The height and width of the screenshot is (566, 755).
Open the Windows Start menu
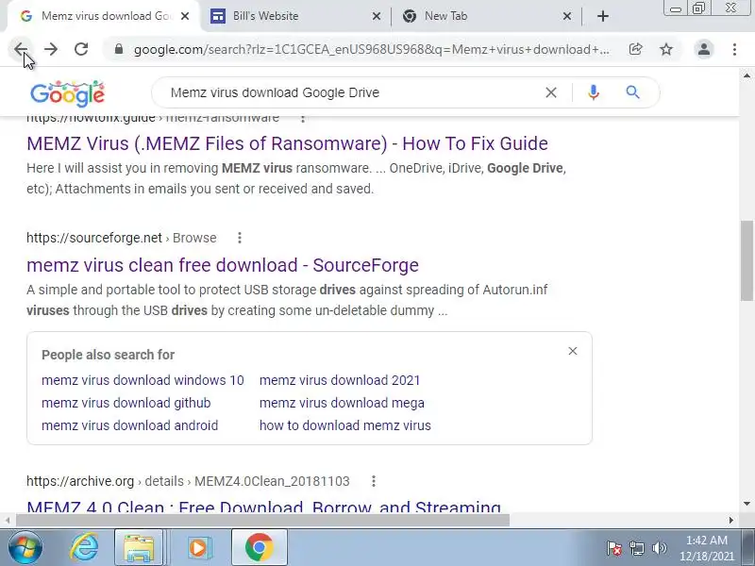(x=25, y=548)
